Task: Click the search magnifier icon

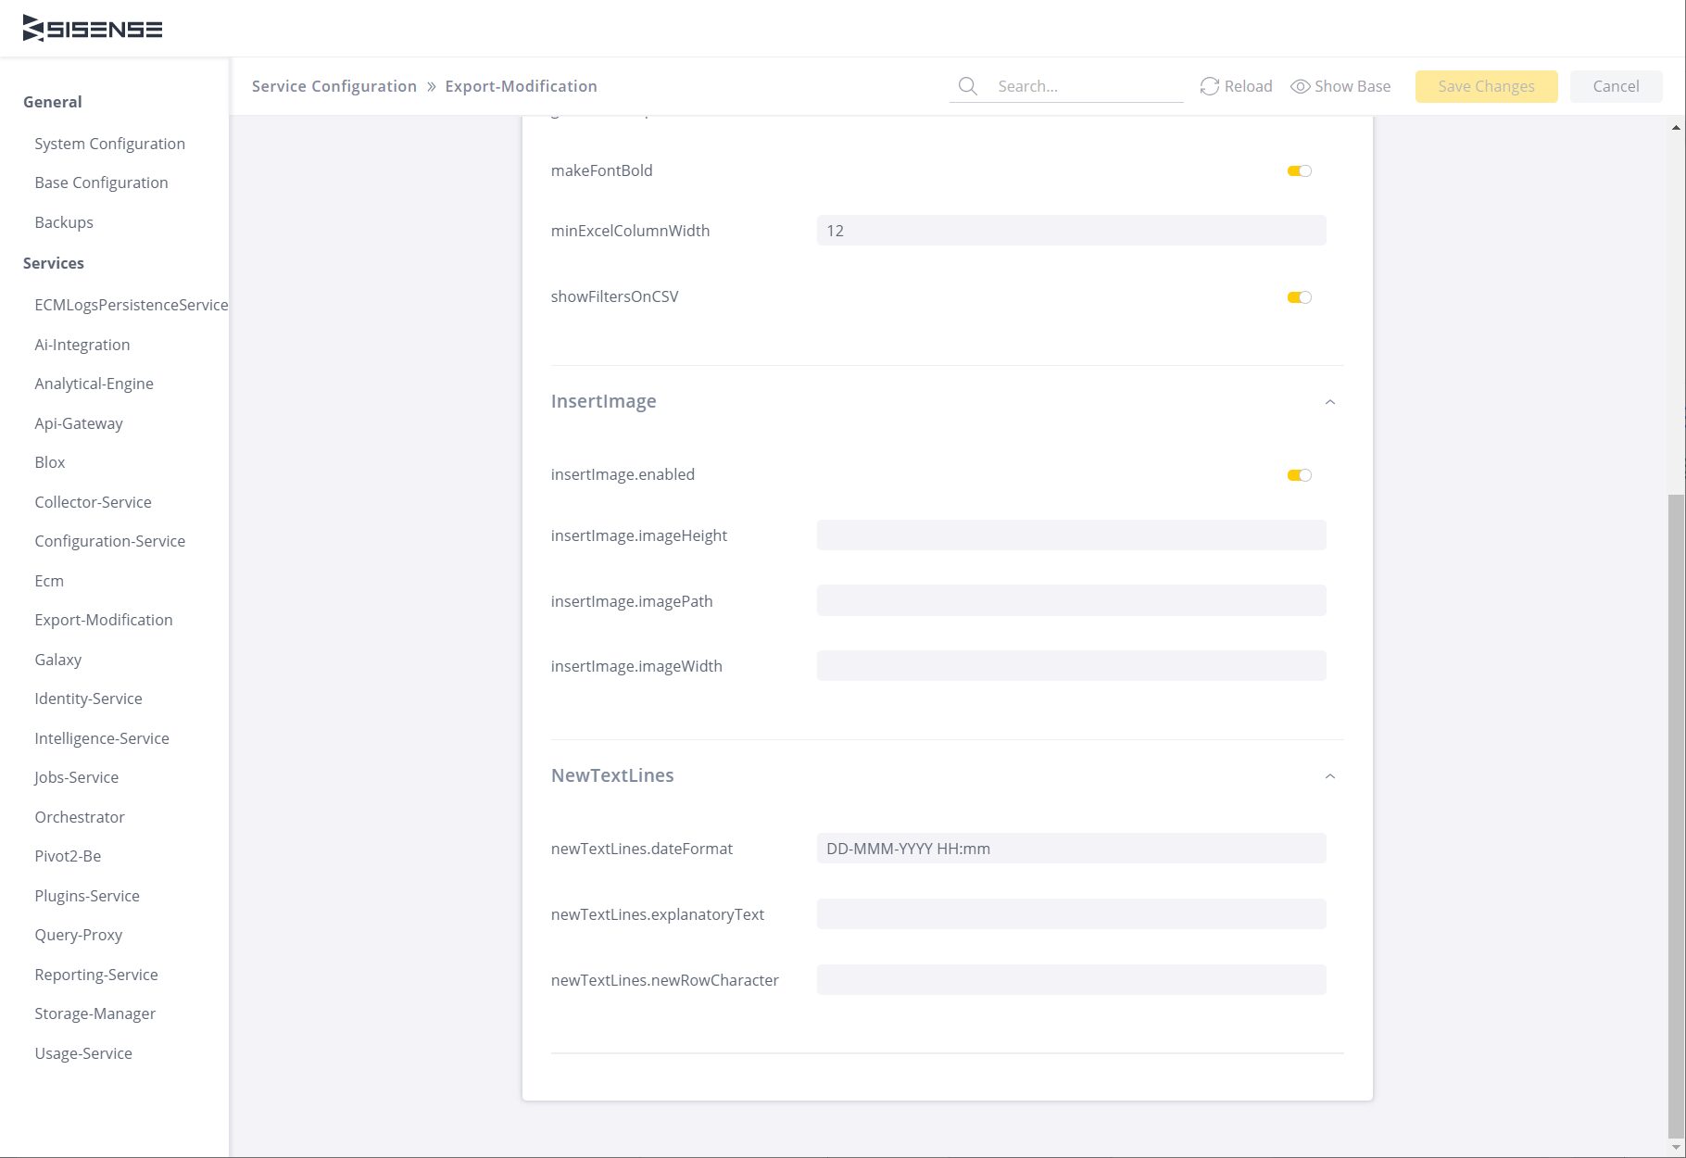Action: point(967,86)
